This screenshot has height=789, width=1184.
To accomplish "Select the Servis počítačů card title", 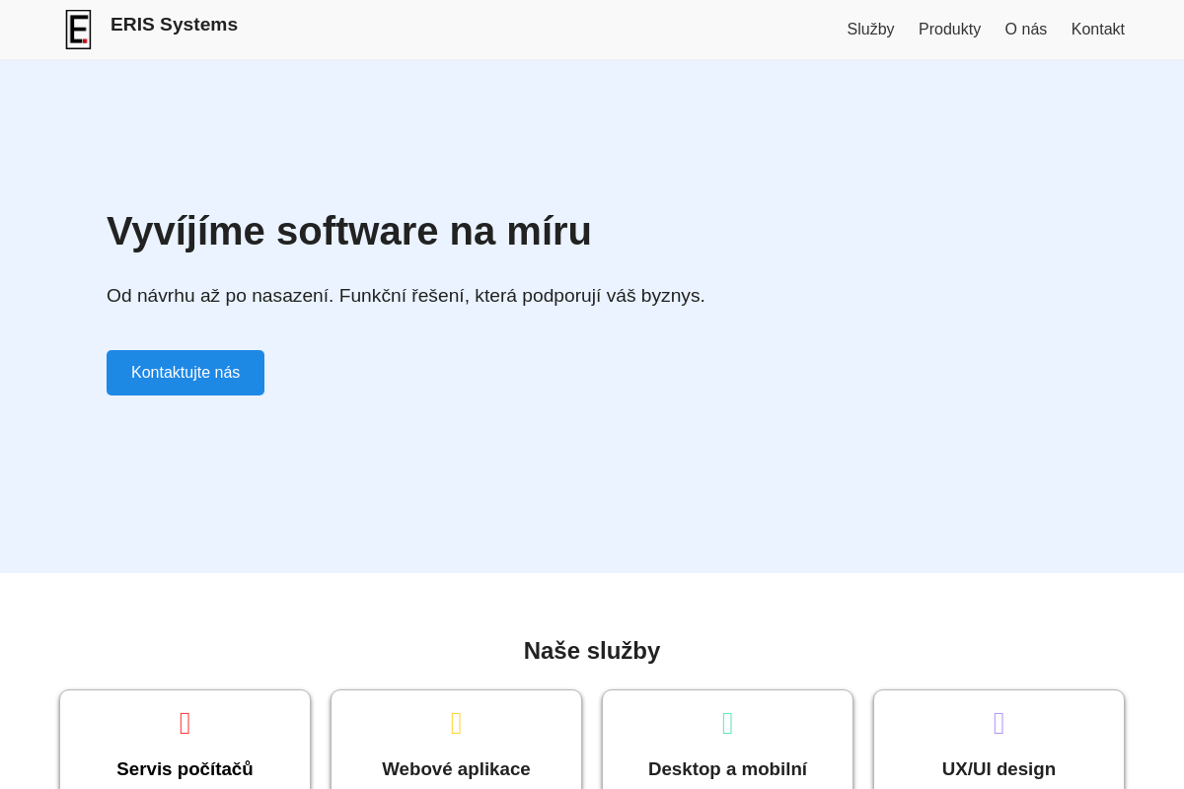I will [185, 769].
